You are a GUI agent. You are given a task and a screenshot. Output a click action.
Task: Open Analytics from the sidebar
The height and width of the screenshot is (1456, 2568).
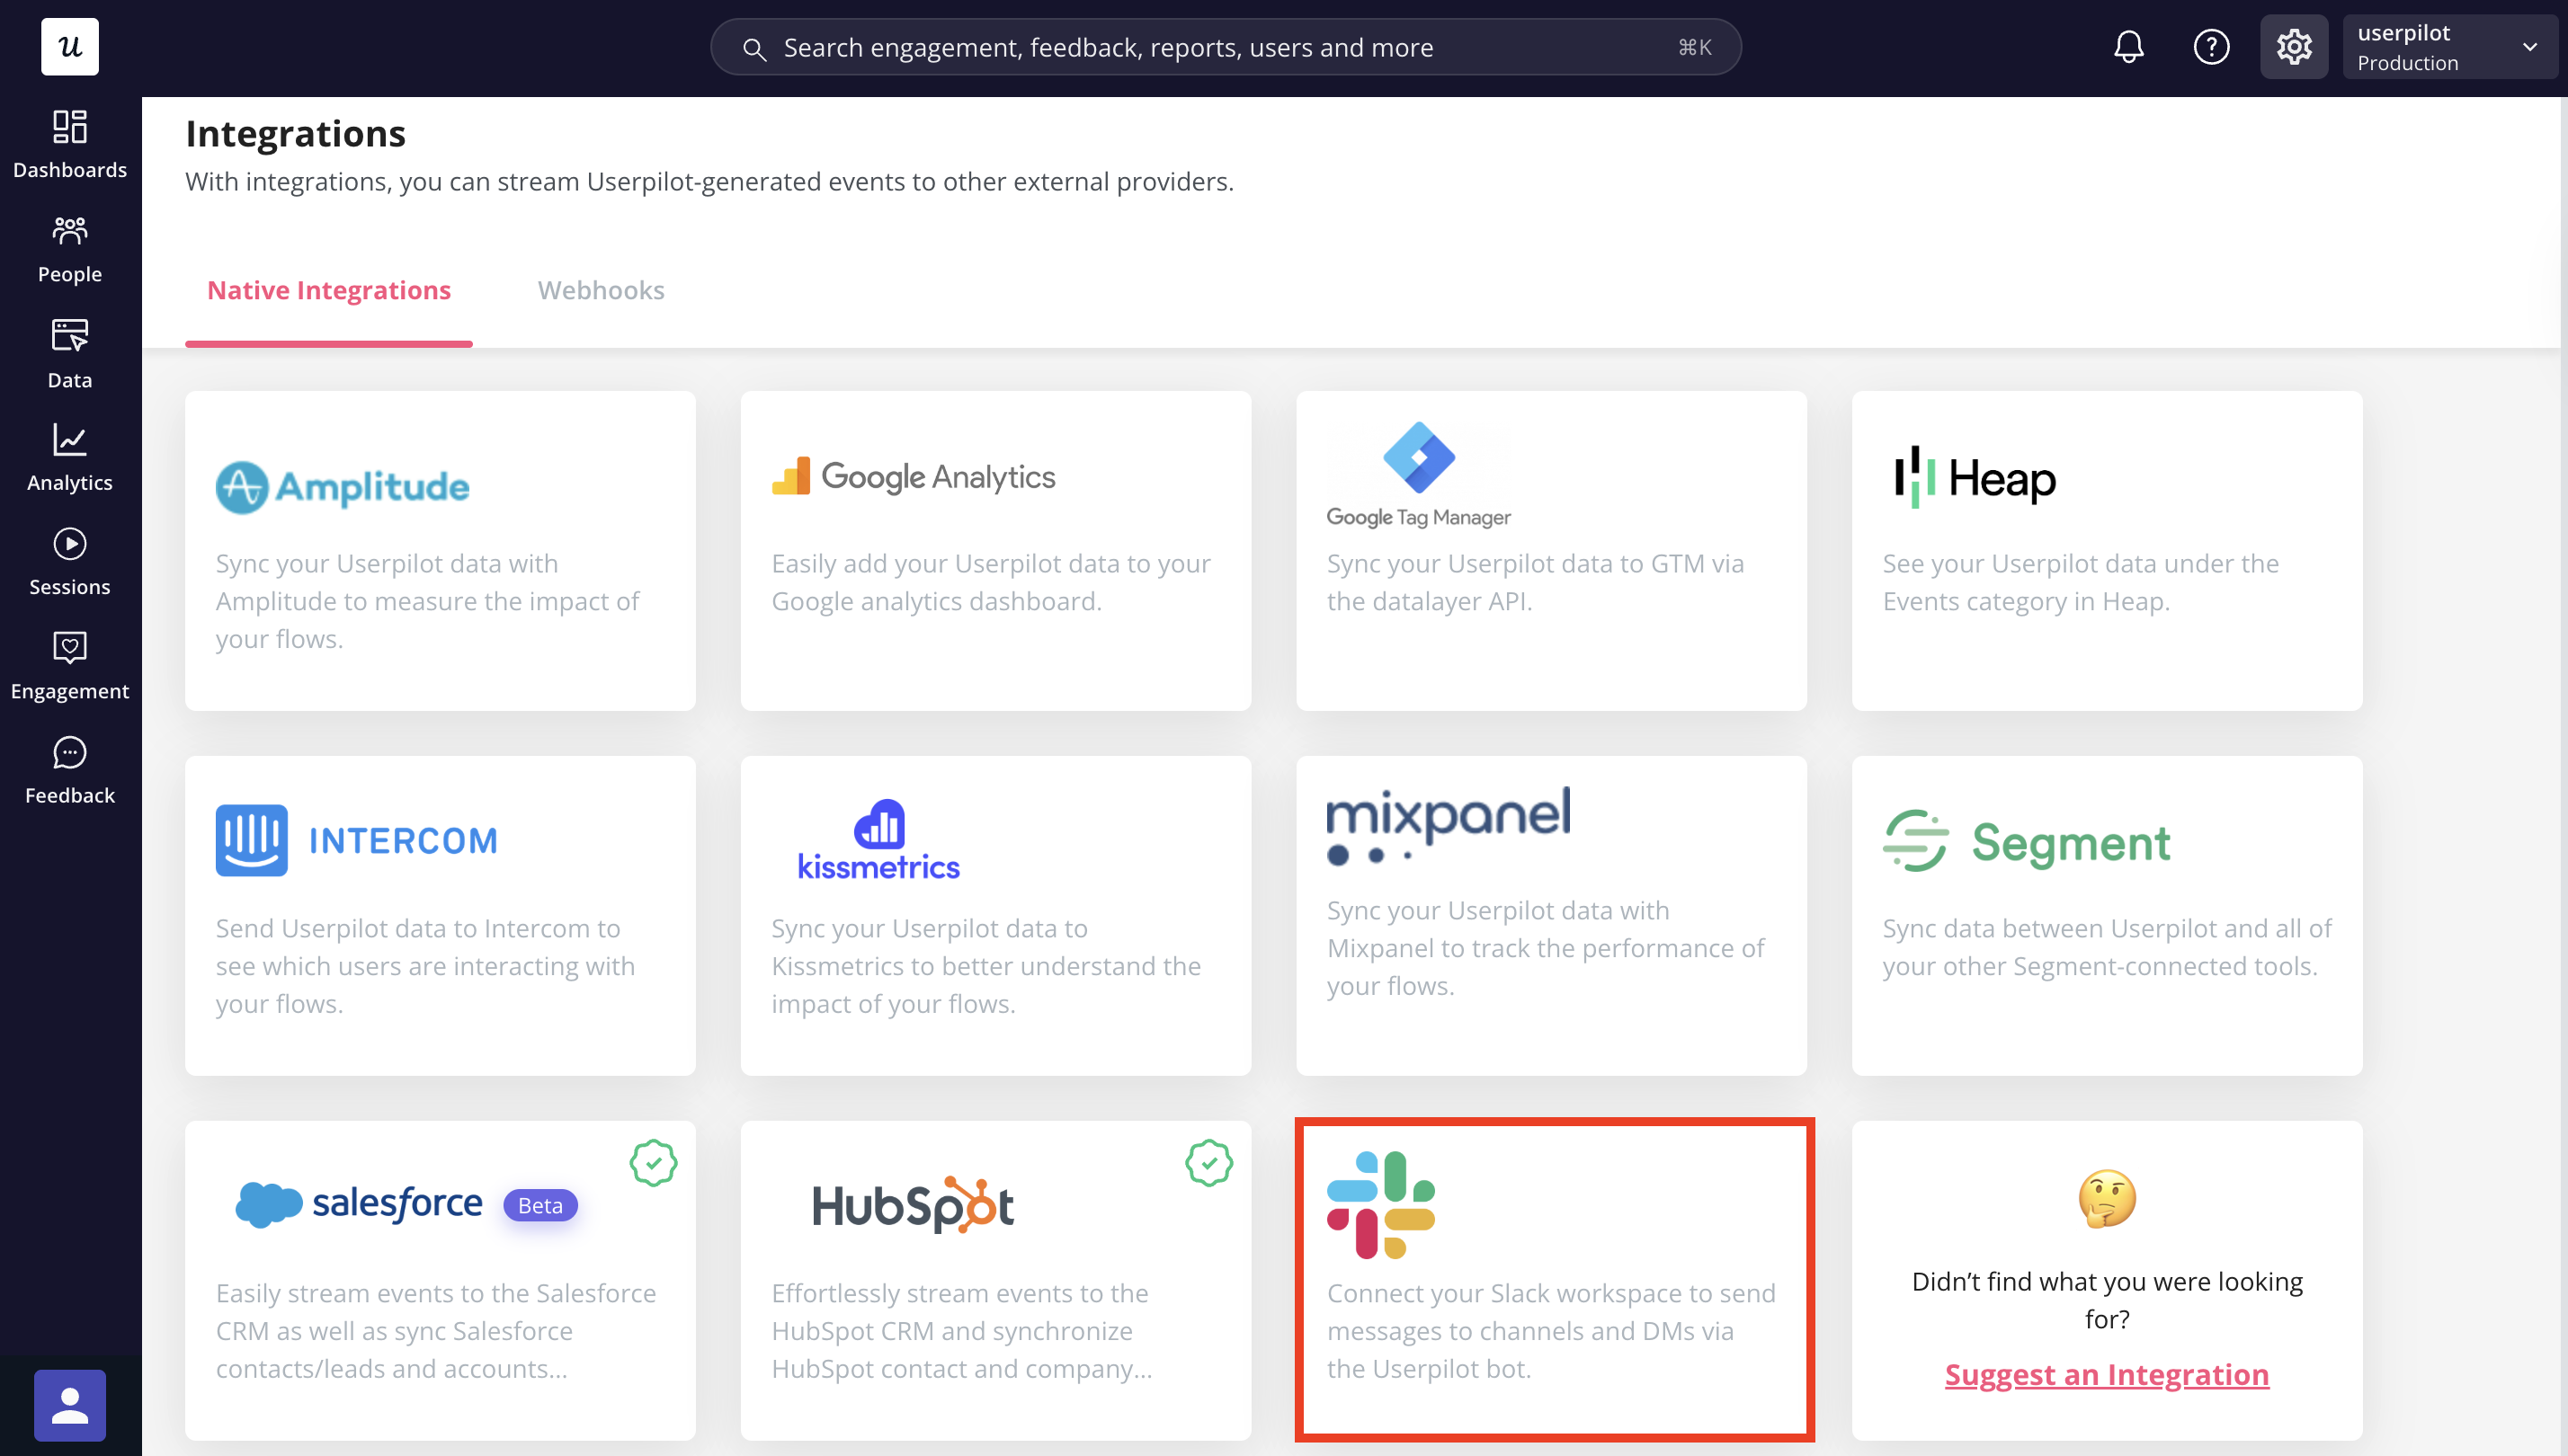pos(69,458)
